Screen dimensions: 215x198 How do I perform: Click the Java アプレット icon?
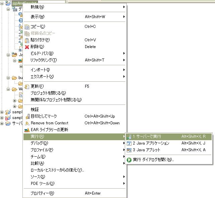pyautogui.click(x=129, y=150)
